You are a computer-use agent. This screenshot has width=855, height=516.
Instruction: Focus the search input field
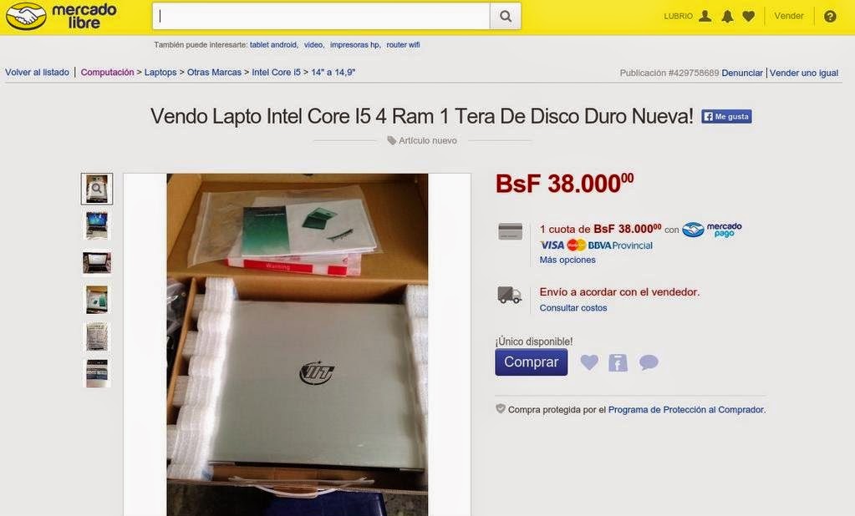coord(321,17)
